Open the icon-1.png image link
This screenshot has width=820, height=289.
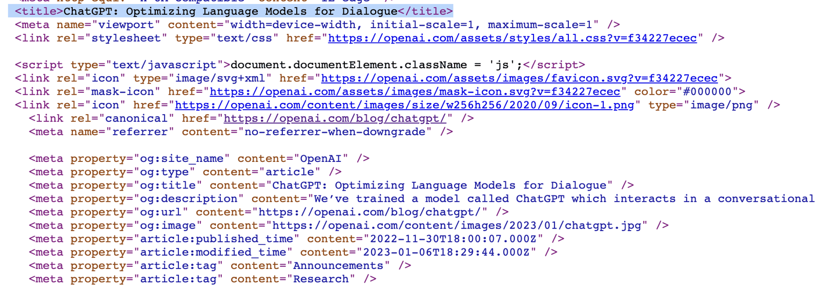pos(404,105)
